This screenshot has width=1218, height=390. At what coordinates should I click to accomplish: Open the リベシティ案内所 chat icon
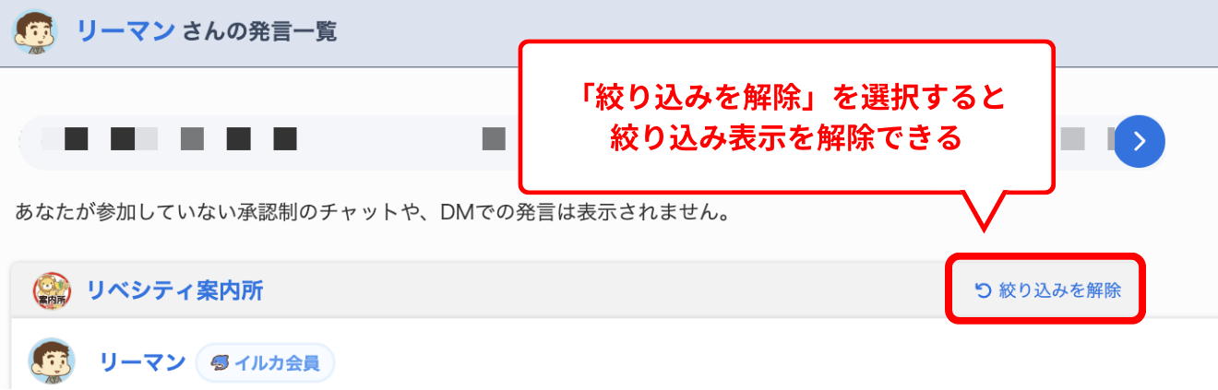[x=52, y=291]
